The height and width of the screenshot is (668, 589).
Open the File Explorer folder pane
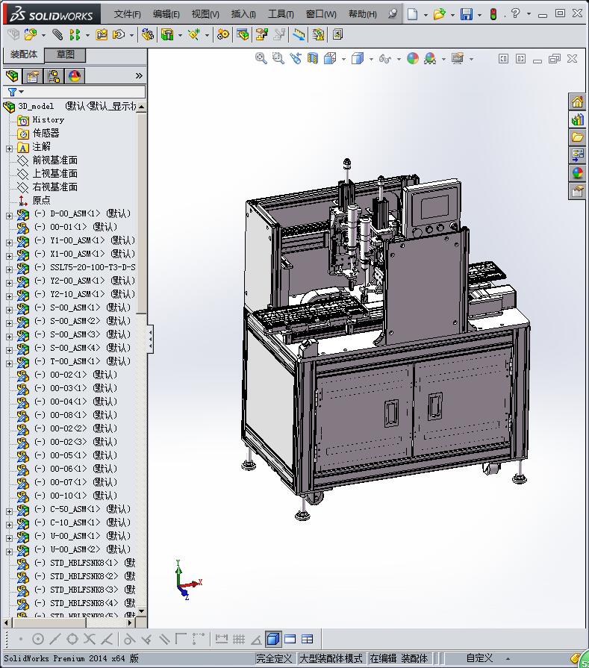pyautogui.click(x=578, y=137)
